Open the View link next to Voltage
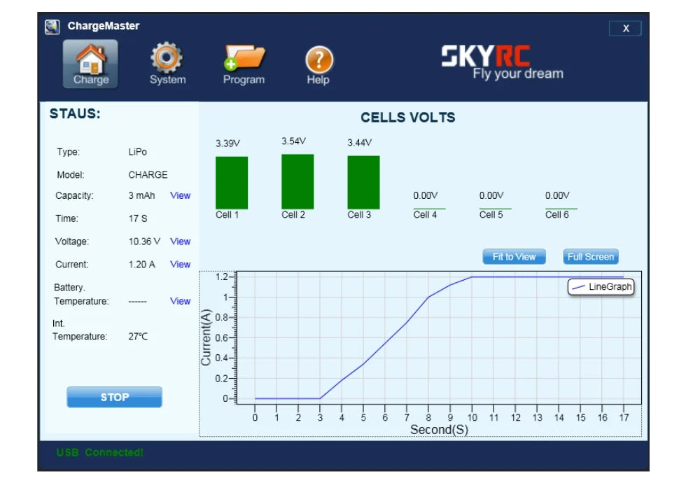Viewport: 686px width, 504px height. tap(180, 241)
